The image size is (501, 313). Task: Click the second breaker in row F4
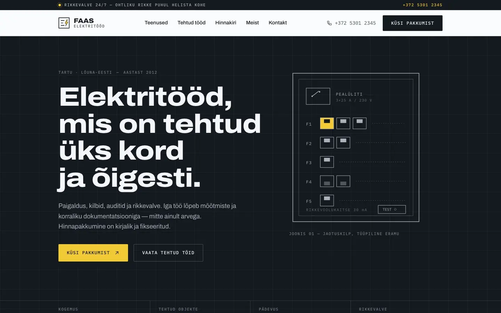tap(343, 181)
